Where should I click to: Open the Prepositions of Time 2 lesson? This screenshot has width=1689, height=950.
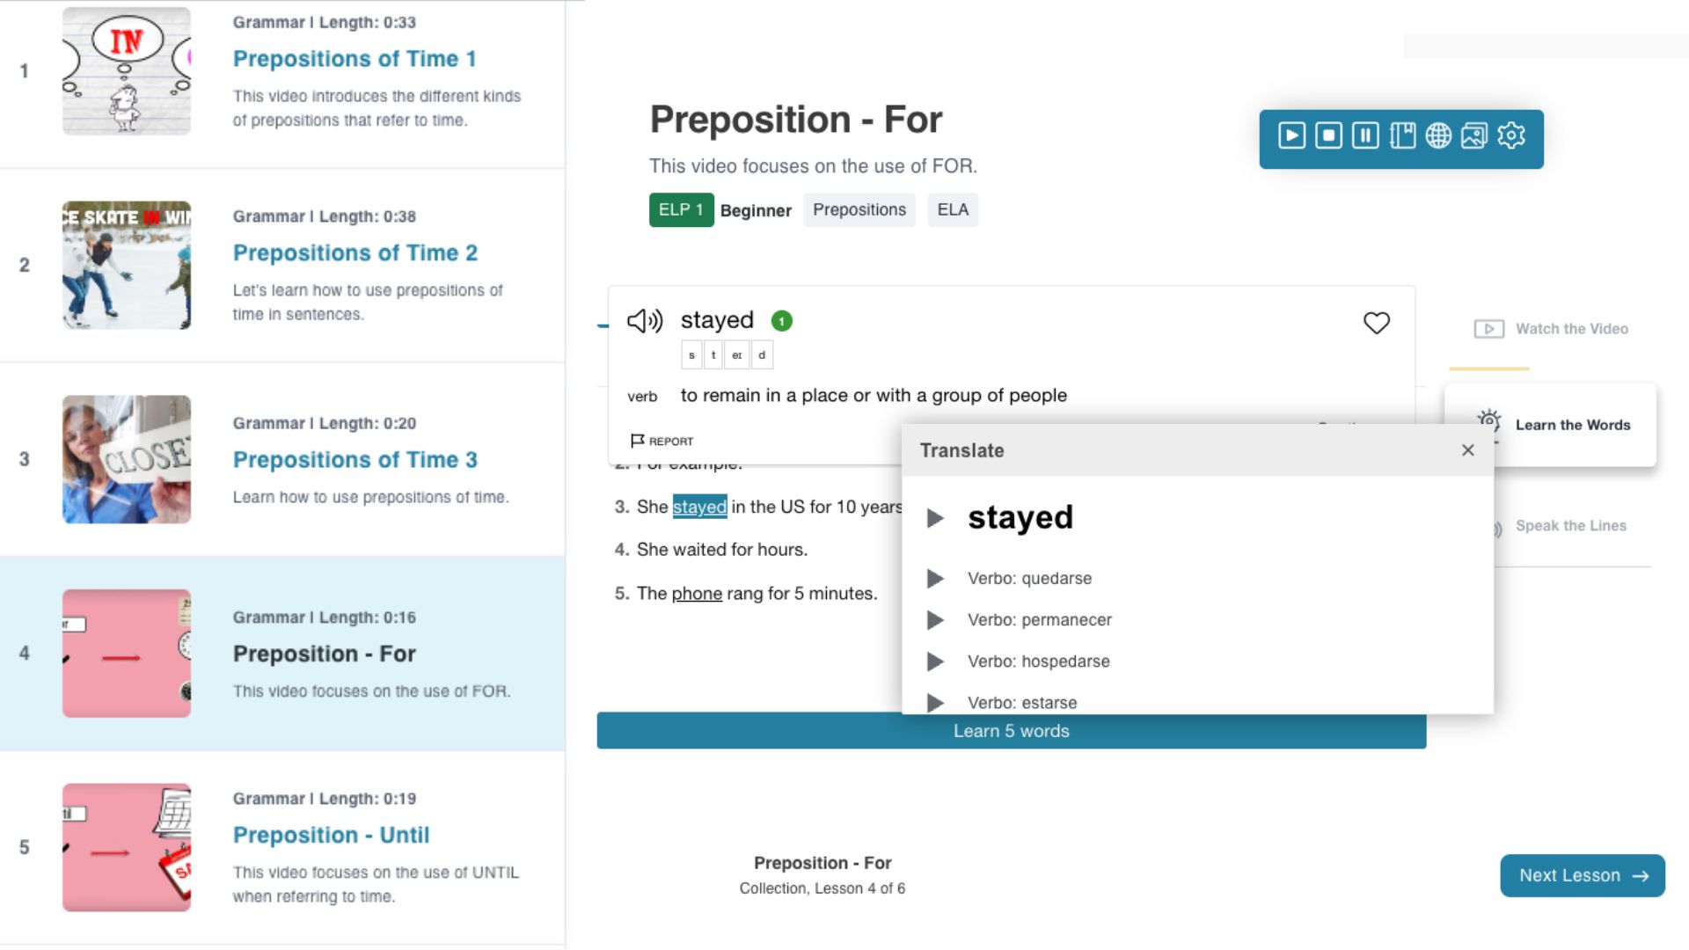point(355,253)
